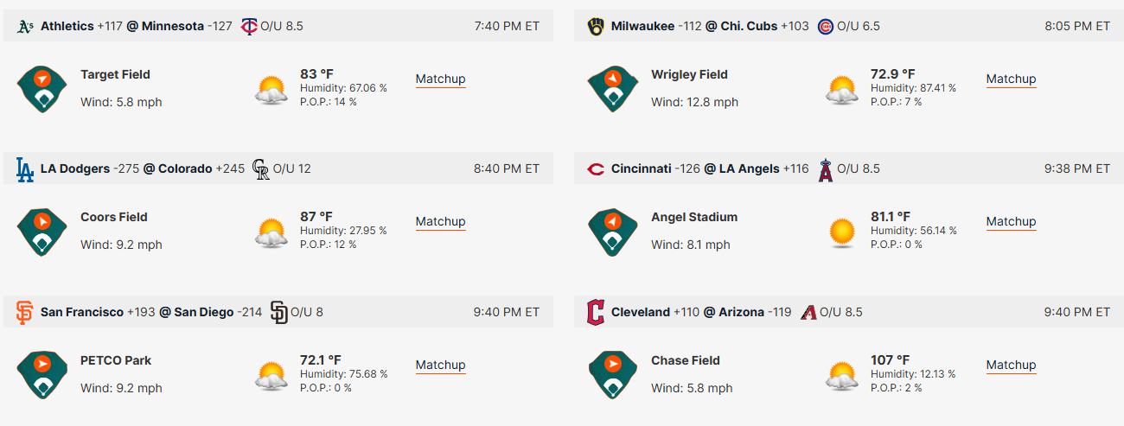Click the Athletics team logo

[x=25, y=26]
